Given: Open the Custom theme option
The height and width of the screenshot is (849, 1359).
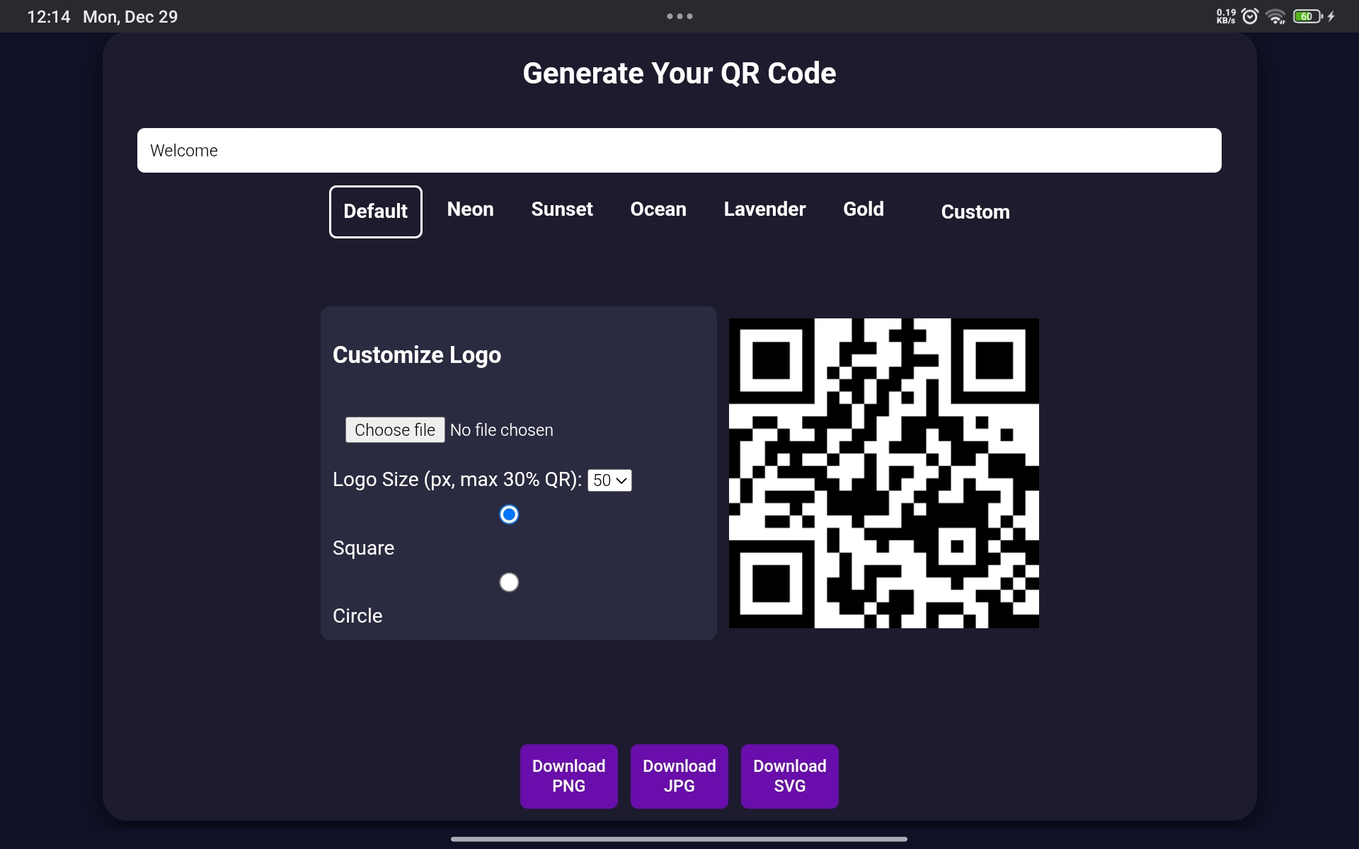Looking at the screenshot, I should (x=975, y=212).
